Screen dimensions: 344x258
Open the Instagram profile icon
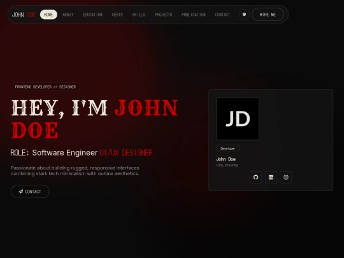286,177
